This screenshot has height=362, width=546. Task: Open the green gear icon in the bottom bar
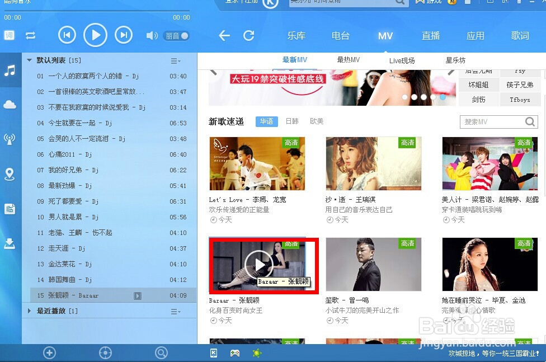tap(257, 353)
